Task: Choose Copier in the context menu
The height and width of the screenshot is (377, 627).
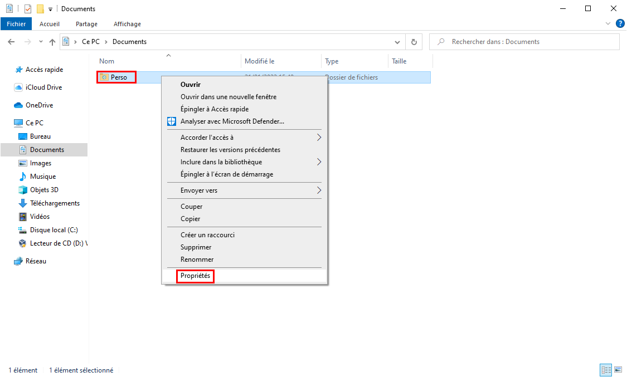Action: [244, 219]
